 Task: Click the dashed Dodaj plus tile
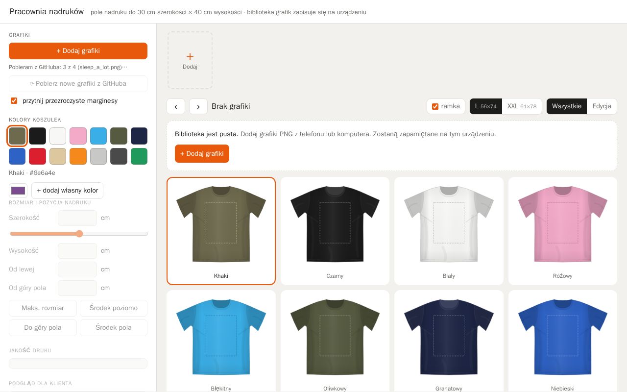(x=190, y=60)
